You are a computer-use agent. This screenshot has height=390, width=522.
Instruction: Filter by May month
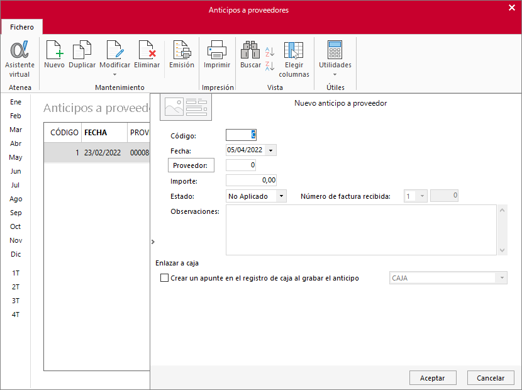[x=16, y=157]
